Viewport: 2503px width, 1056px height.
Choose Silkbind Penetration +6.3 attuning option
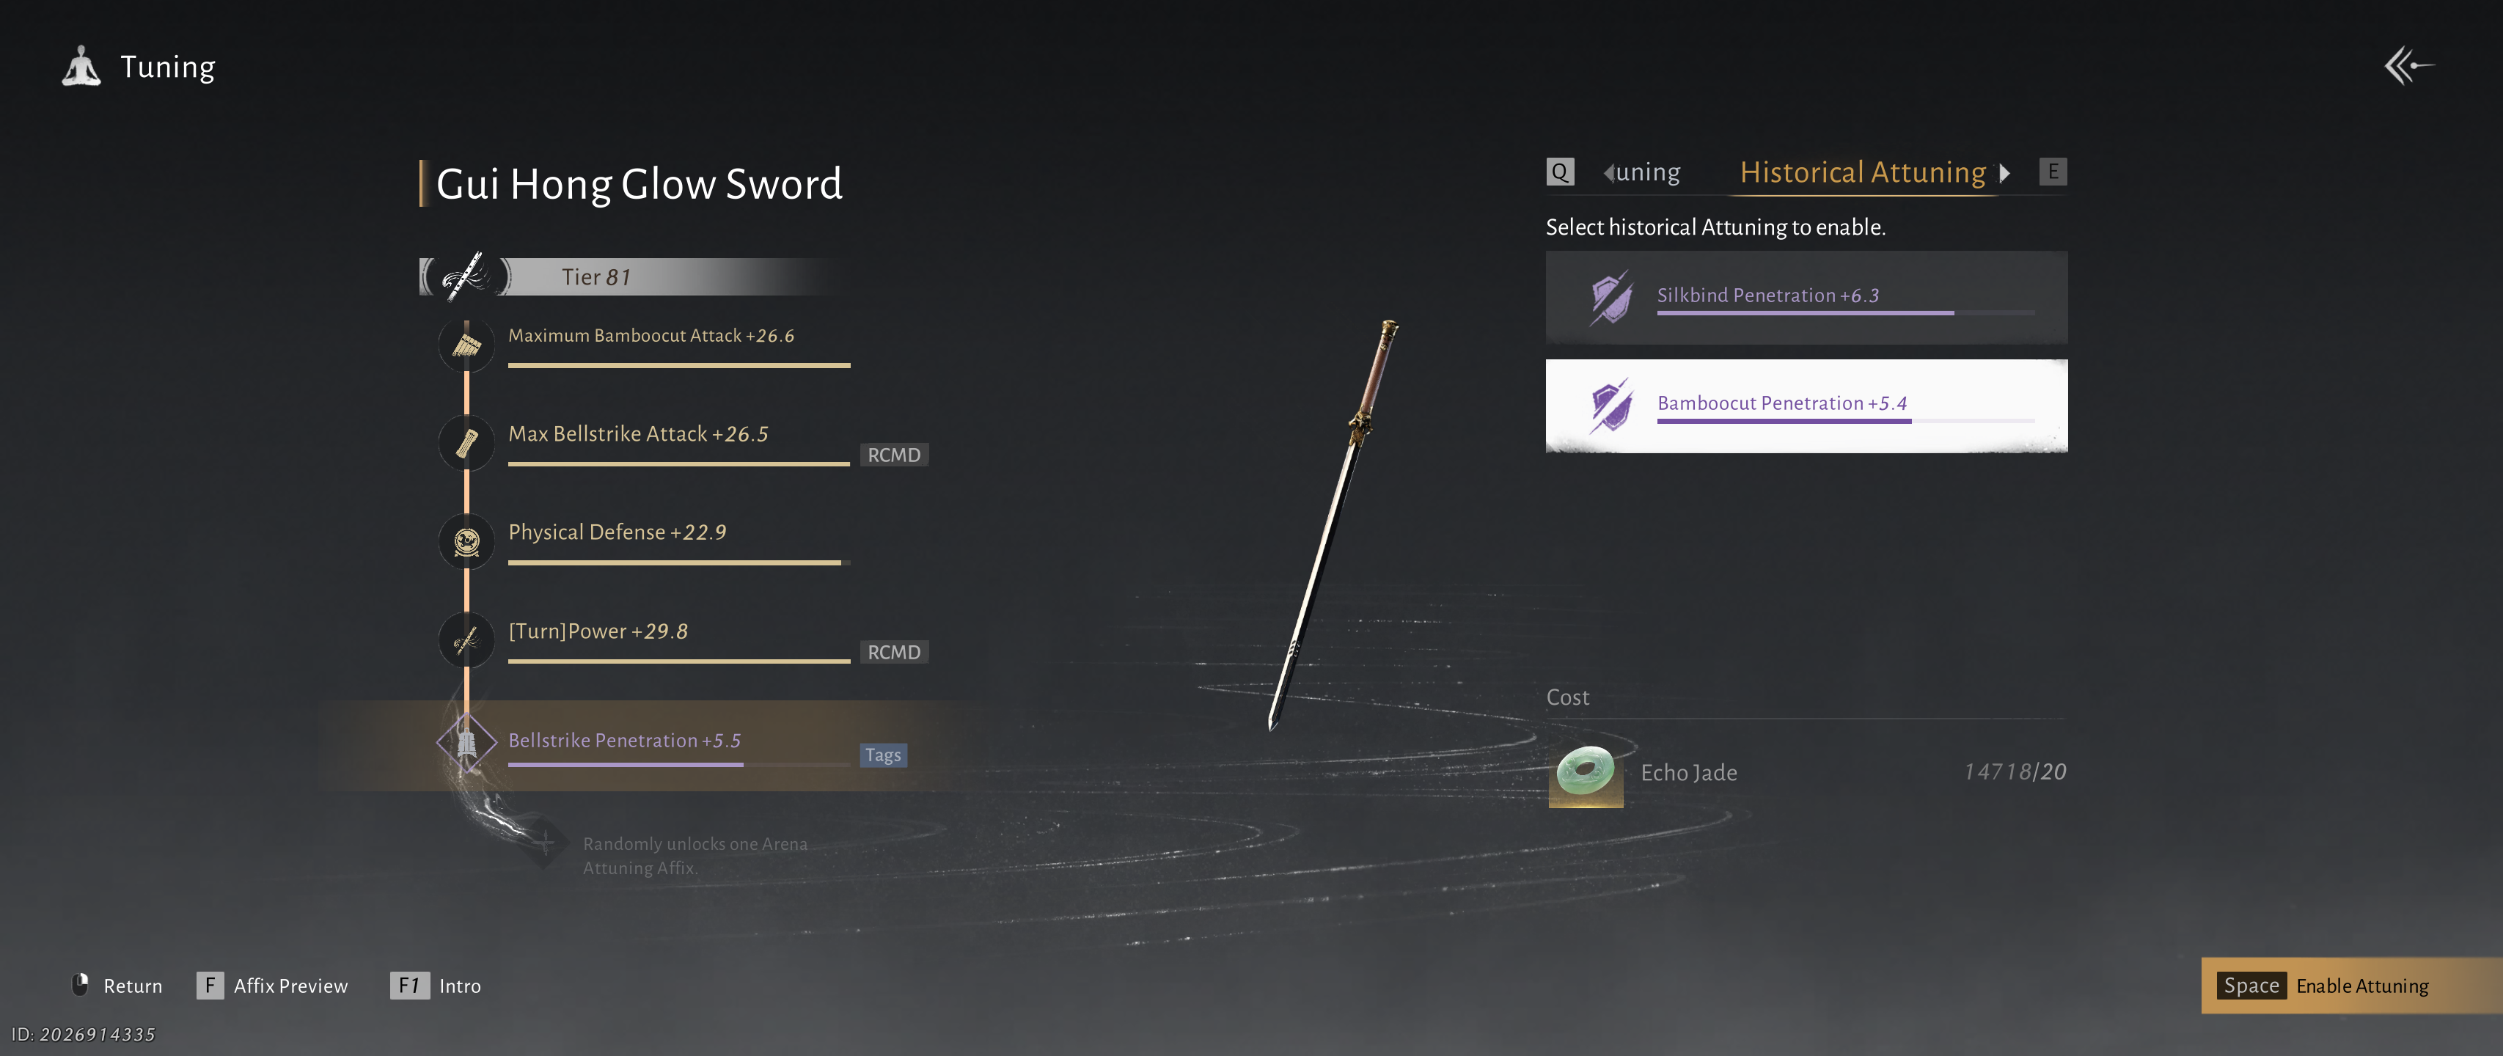tap(1806, 297)
